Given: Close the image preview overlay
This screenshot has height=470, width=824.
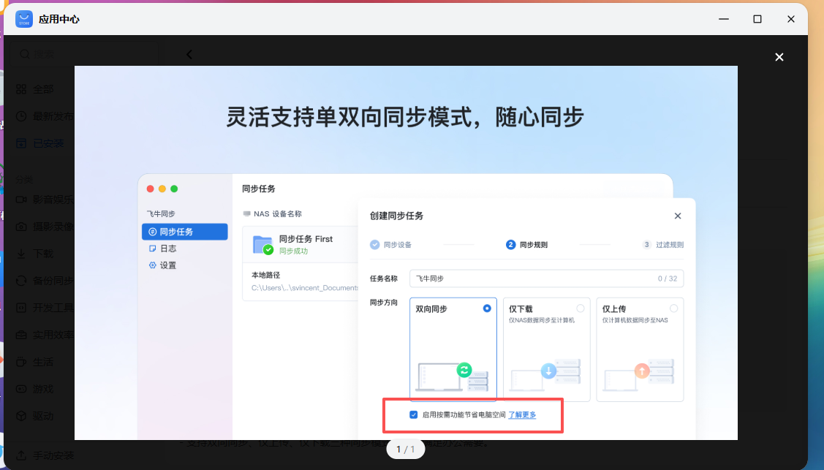Looking at the screenshot, I should coord(779,57).
